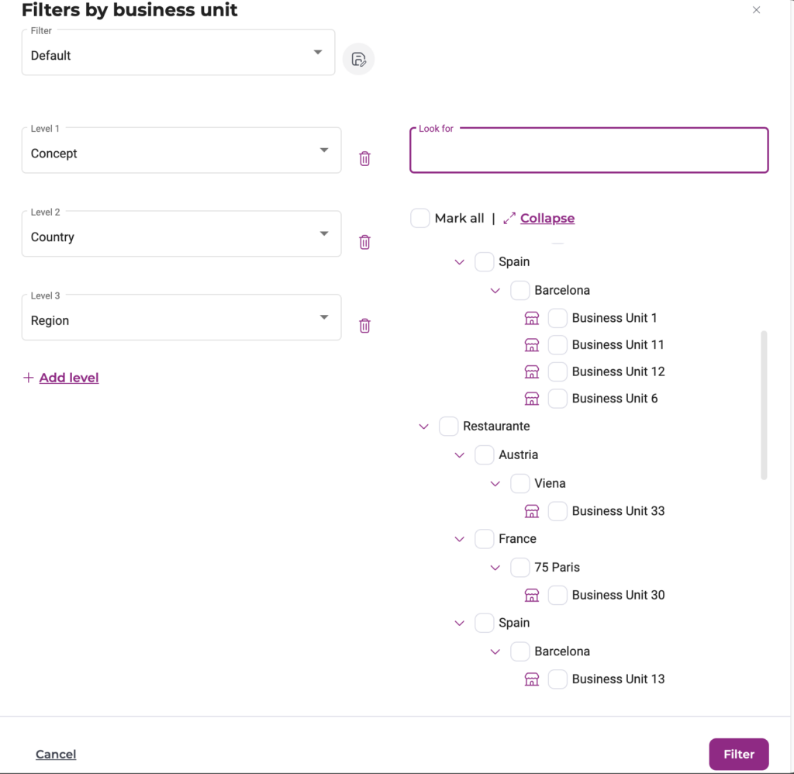Viewport: 794px width, 774px height.
Task: Delete Level 2 Country using trash icon
Action: click(x=364, y=242)
